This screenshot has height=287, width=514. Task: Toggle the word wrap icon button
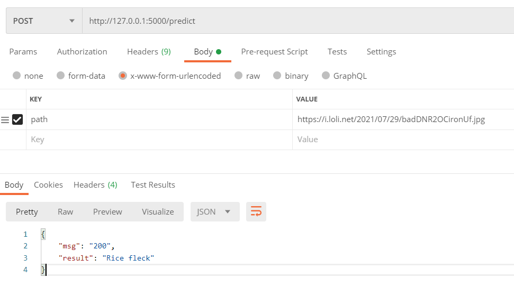point(256,211)
